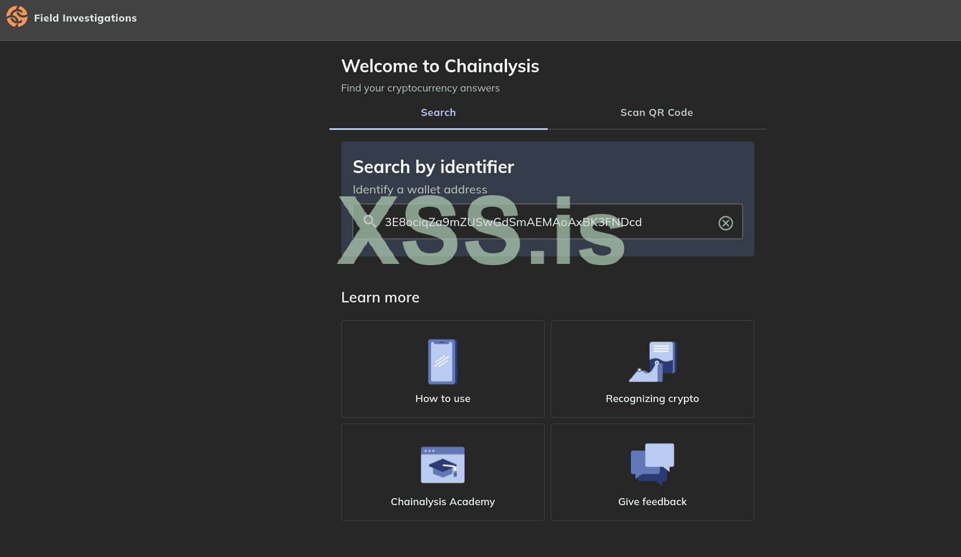961x557 pixels.
Task: Focus the wallet address input field
Action: [x=548, y=221]
